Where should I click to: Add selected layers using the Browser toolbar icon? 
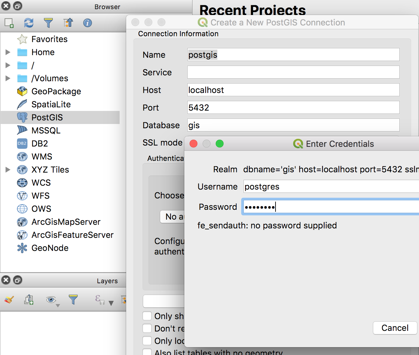(9, 23)
